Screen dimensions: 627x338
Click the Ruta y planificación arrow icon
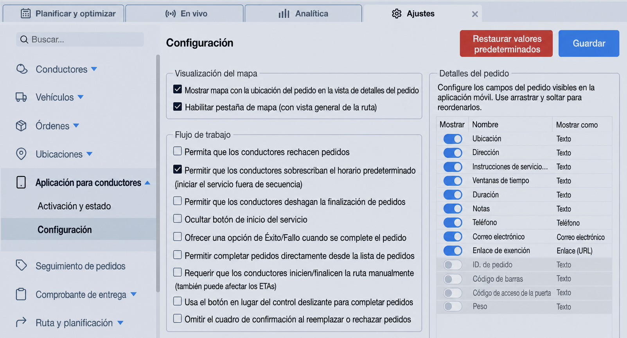tap(21, 322)
